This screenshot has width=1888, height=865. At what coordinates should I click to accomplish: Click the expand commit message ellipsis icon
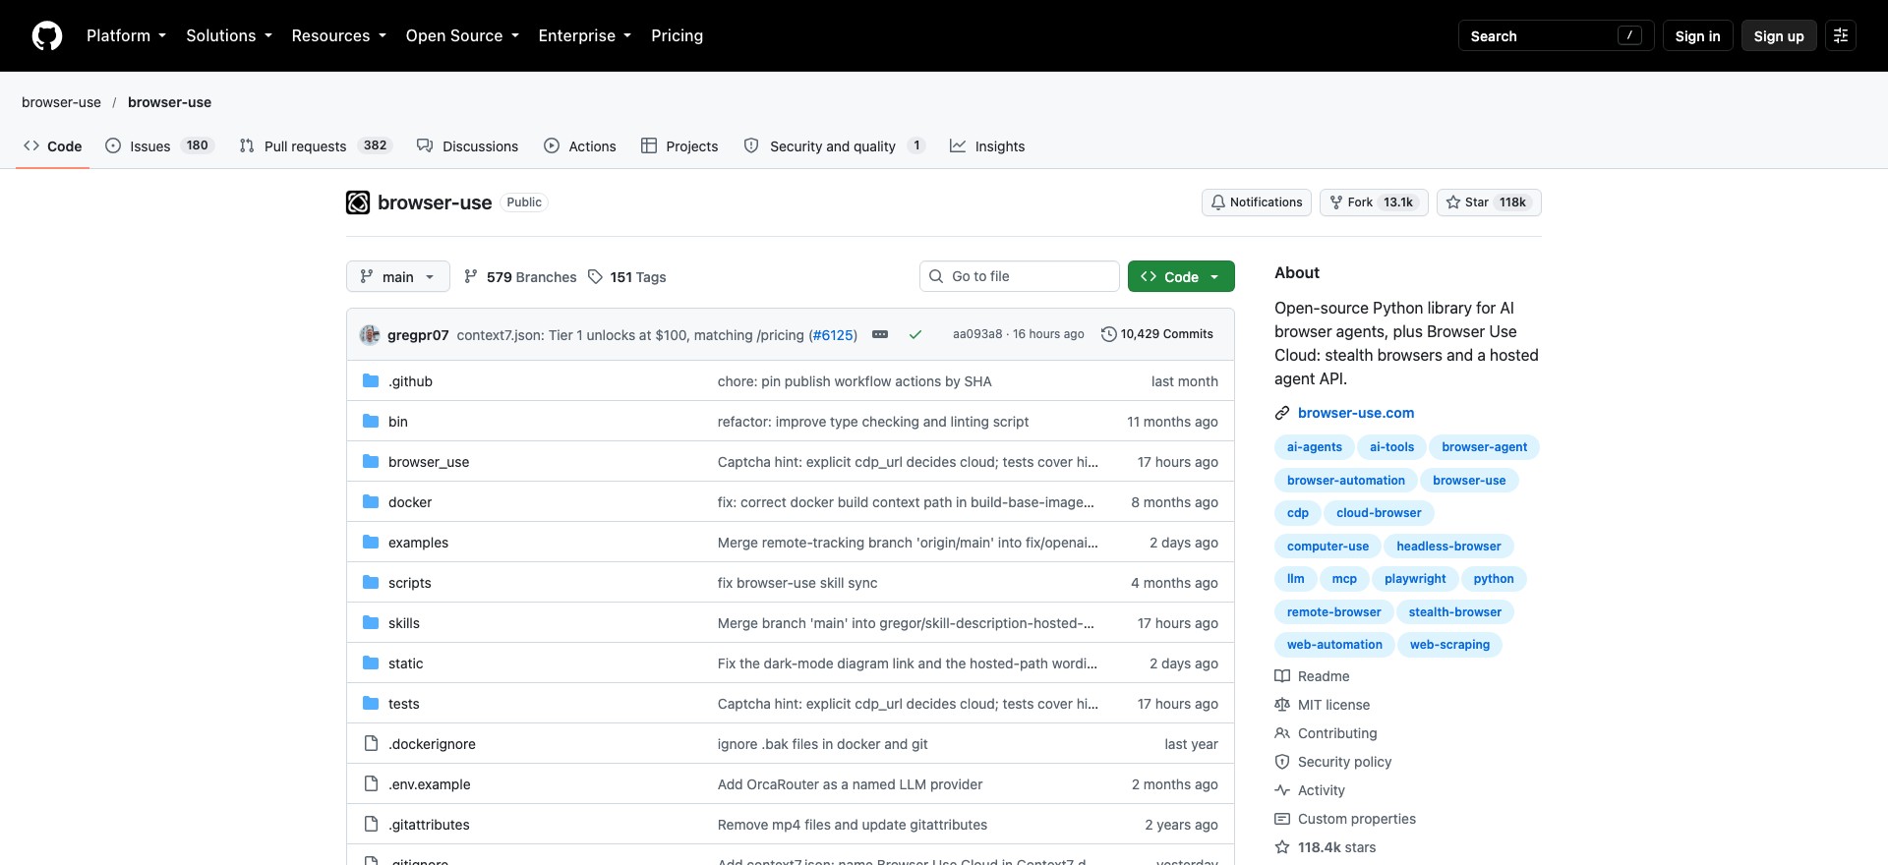pyautogui.click(x=880, y=334)
